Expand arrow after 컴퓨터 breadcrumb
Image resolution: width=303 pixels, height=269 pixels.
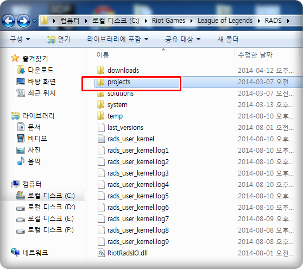point(86,21)
